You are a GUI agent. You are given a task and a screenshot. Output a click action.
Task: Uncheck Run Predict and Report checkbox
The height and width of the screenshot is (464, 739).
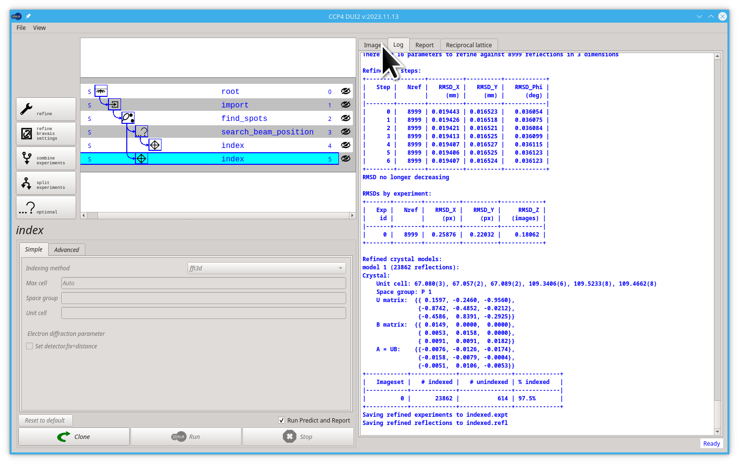pos(282,420)
